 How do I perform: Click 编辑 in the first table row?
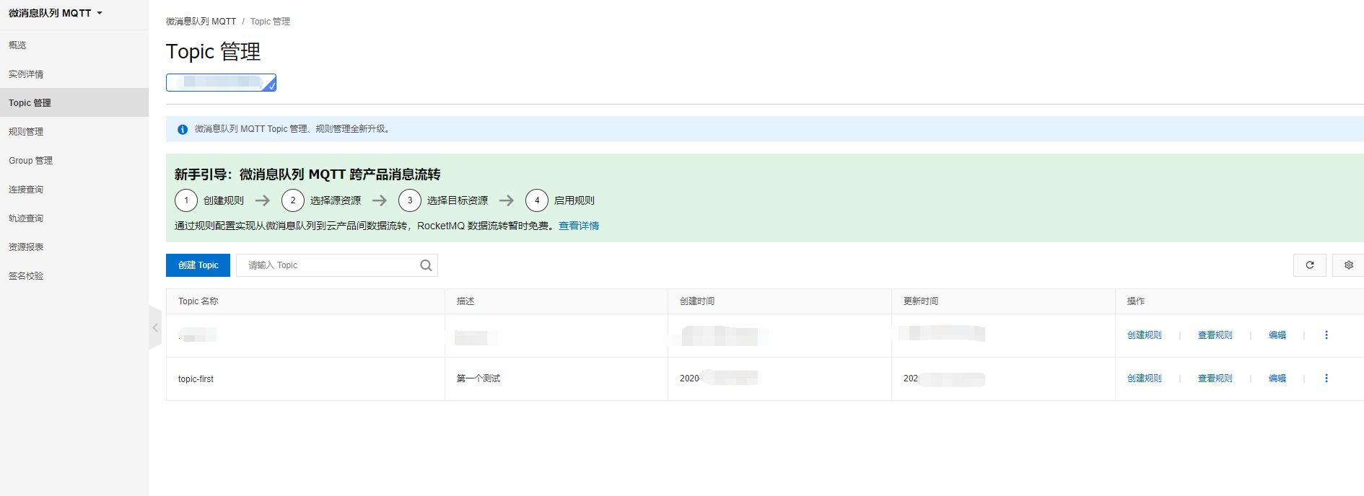(1277, 335)
